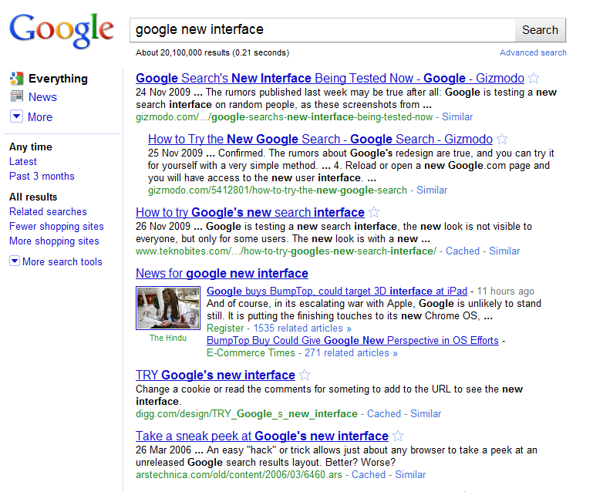Open BumpTop Buy Could Give Google article

(x=352, y=341)
